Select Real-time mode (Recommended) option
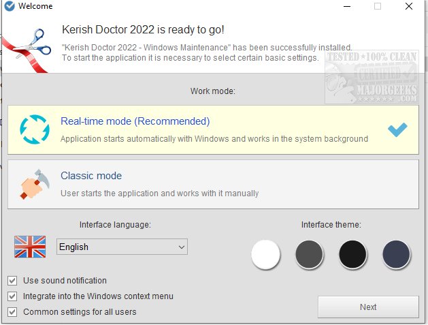 [213, 130]
